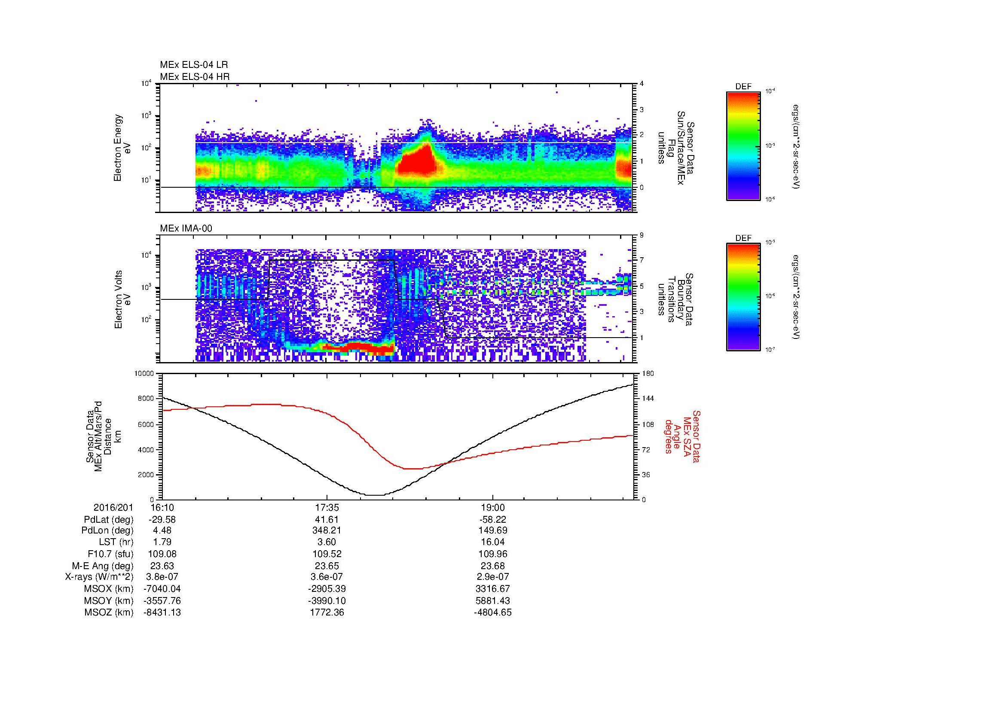Click the MSOX value '-2905.39'
The height and width of the screenshot is (710, 1005).
pyautogui.click(x=327, y=589)
